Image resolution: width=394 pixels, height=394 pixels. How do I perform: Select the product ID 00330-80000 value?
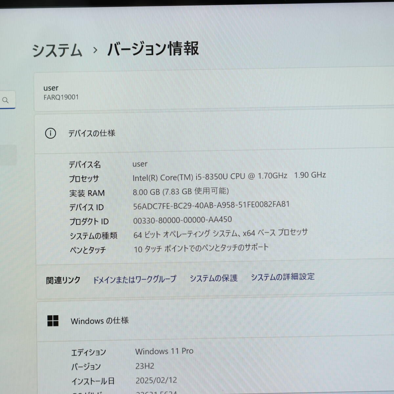183,220
